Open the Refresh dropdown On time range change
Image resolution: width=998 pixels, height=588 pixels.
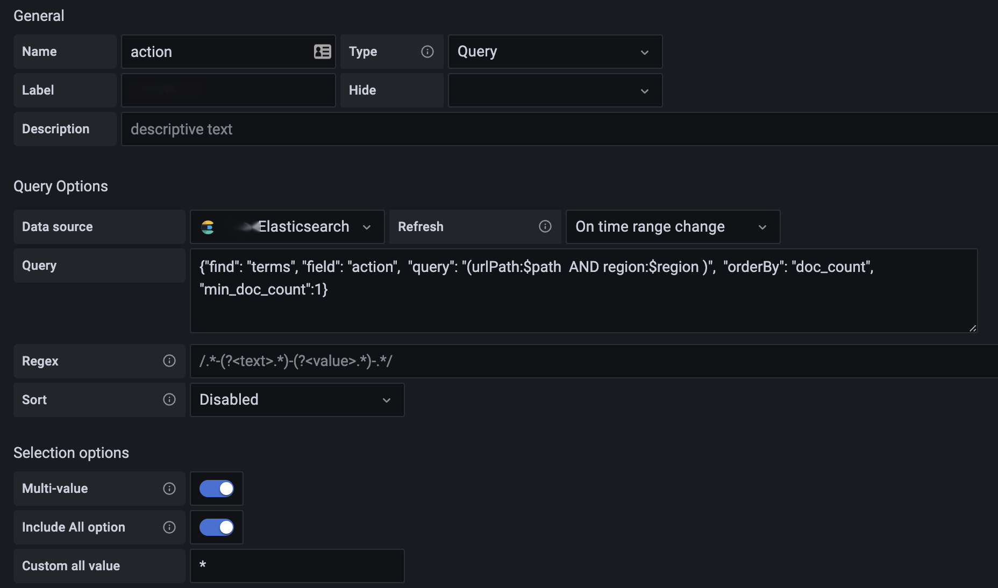tap(672, 227)
